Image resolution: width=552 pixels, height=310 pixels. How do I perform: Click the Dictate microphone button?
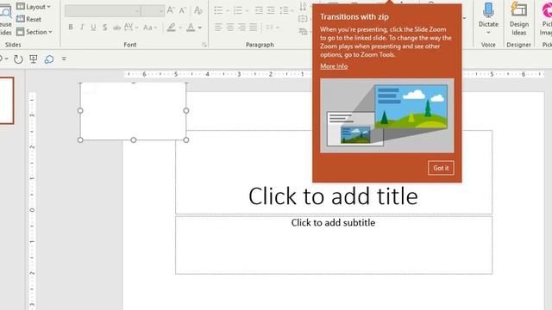488,19
